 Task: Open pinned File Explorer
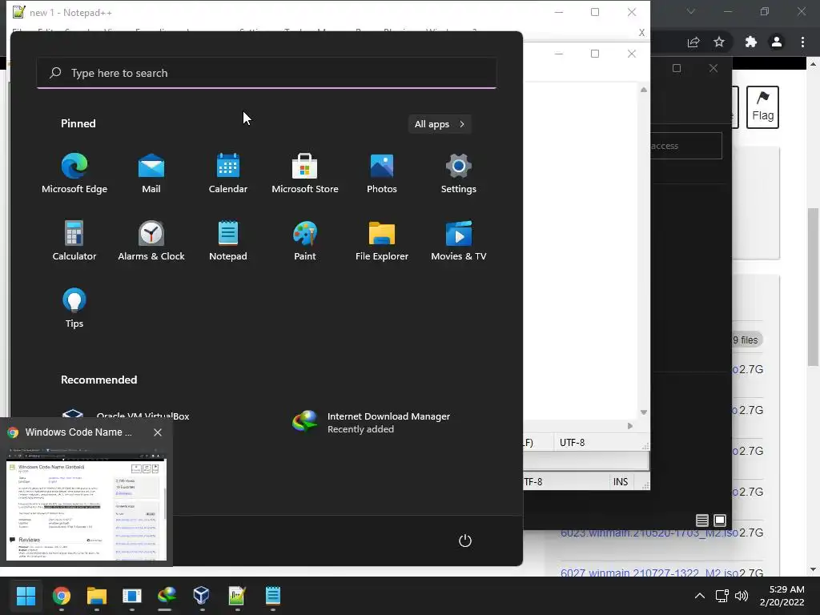(x=382, y=240)
